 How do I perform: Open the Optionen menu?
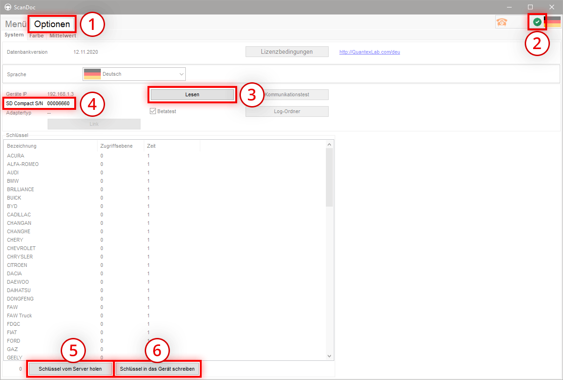(x=52, y=24)
